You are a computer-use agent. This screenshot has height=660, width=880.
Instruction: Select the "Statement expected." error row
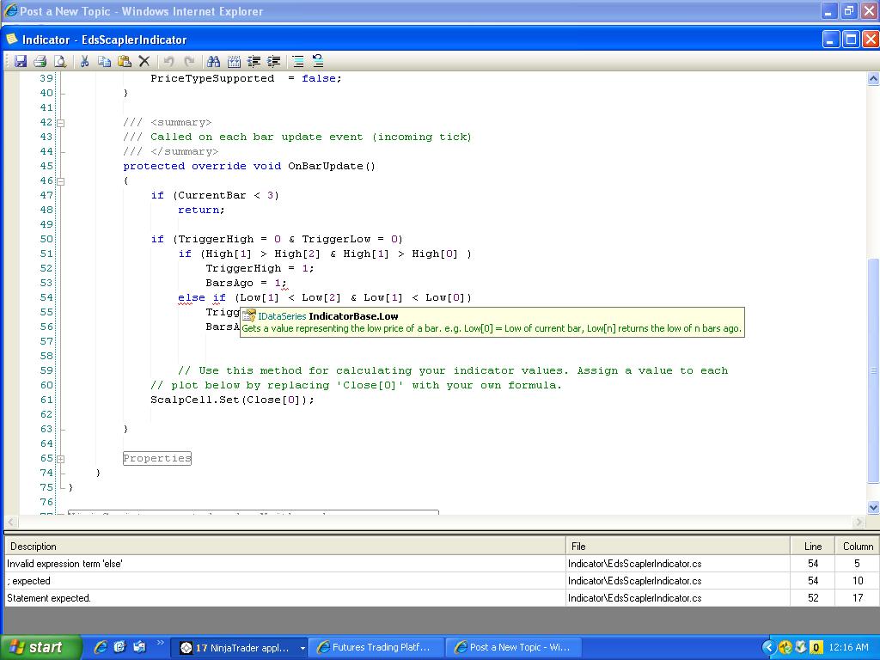point(284,598)
